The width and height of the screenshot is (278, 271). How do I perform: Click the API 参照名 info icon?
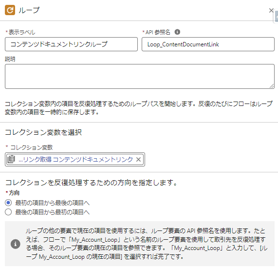pyautogui.click(x=177, y=32)
